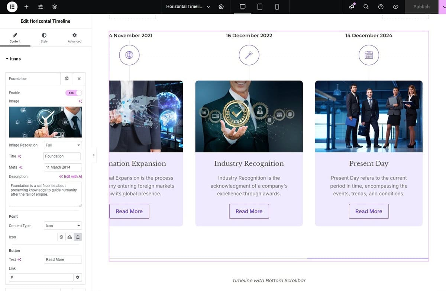446x291 pixels.
Task: Switch to the Content tab
Action: 15,38
